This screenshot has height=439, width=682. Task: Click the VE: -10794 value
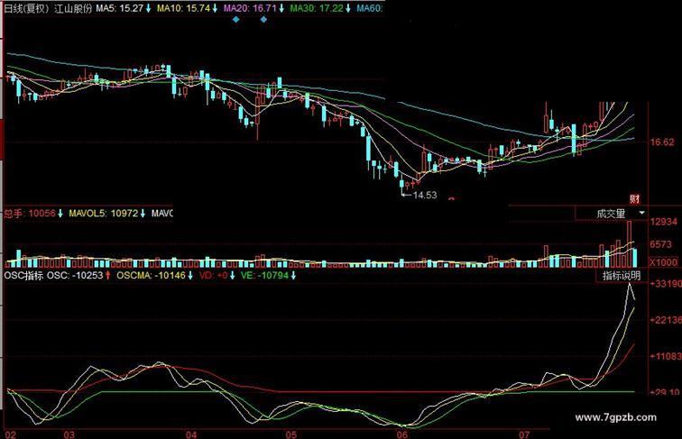pyautogui.click(x=265, y=276)
